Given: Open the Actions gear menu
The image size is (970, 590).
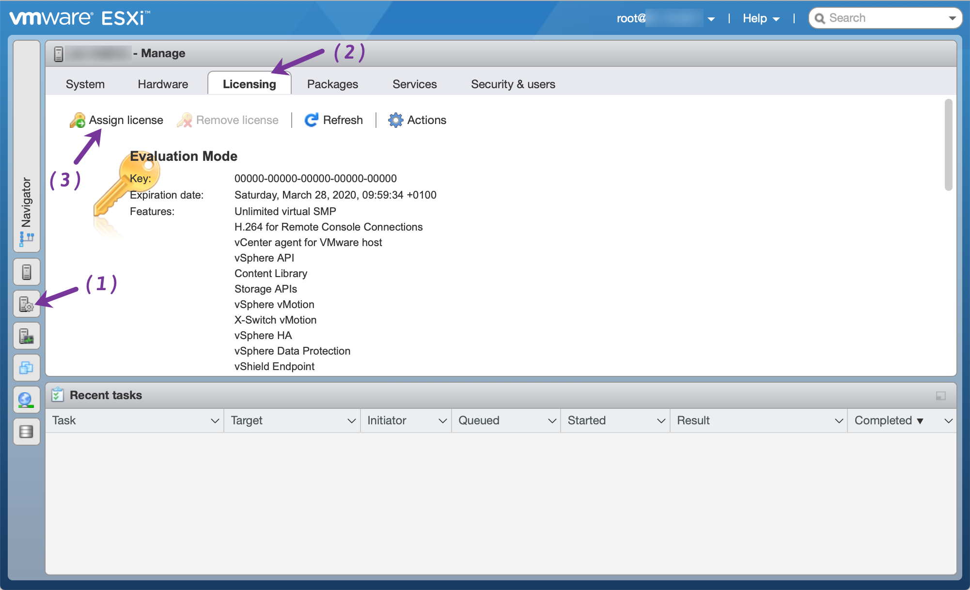Looking at the screenshot, I should coord(395,120).
